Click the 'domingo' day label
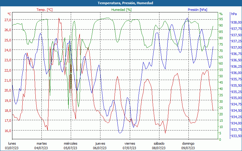Screen dimensions: 242x151 point(188,144)
